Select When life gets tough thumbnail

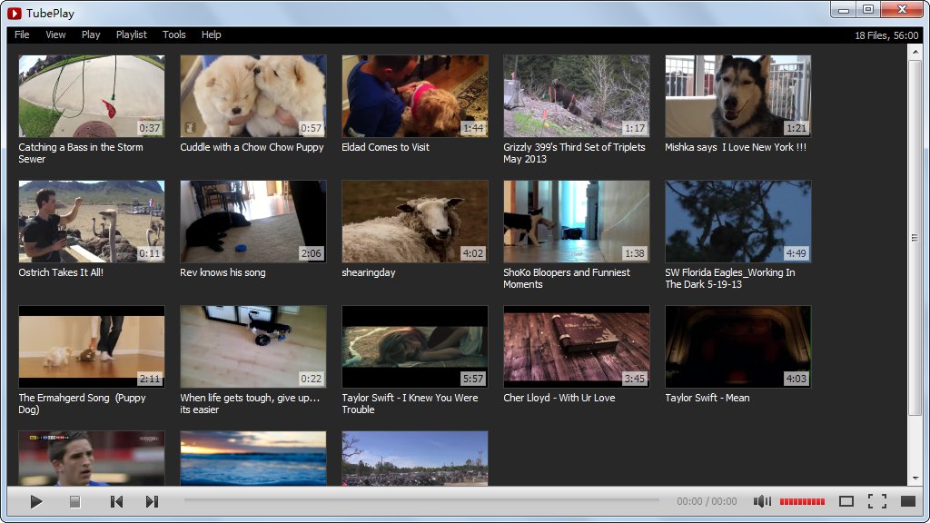[253, 346]
